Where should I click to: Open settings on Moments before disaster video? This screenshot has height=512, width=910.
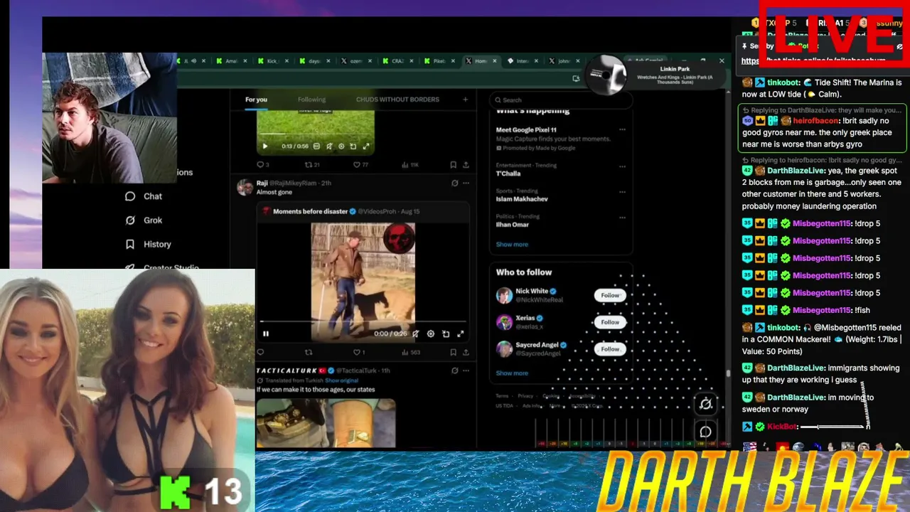tap(430, 334)
